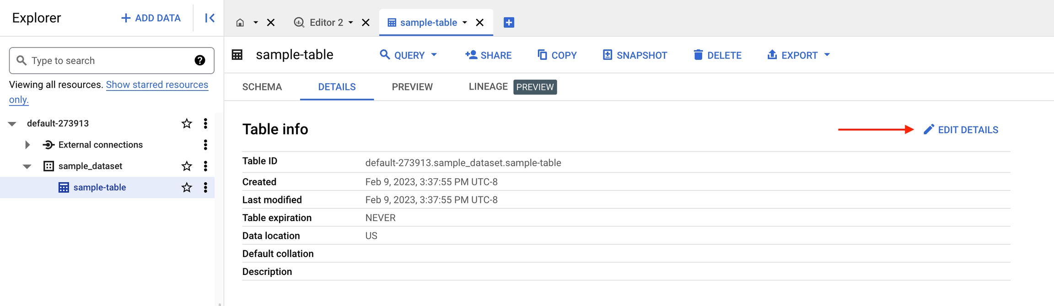Image resolution: width=1054 pixels, height=306 pixels.
Task: Click the Delete table trash button
Action: click(717, 55)
